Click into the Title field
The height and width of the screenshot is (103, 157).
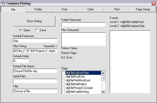pos(35,91)
